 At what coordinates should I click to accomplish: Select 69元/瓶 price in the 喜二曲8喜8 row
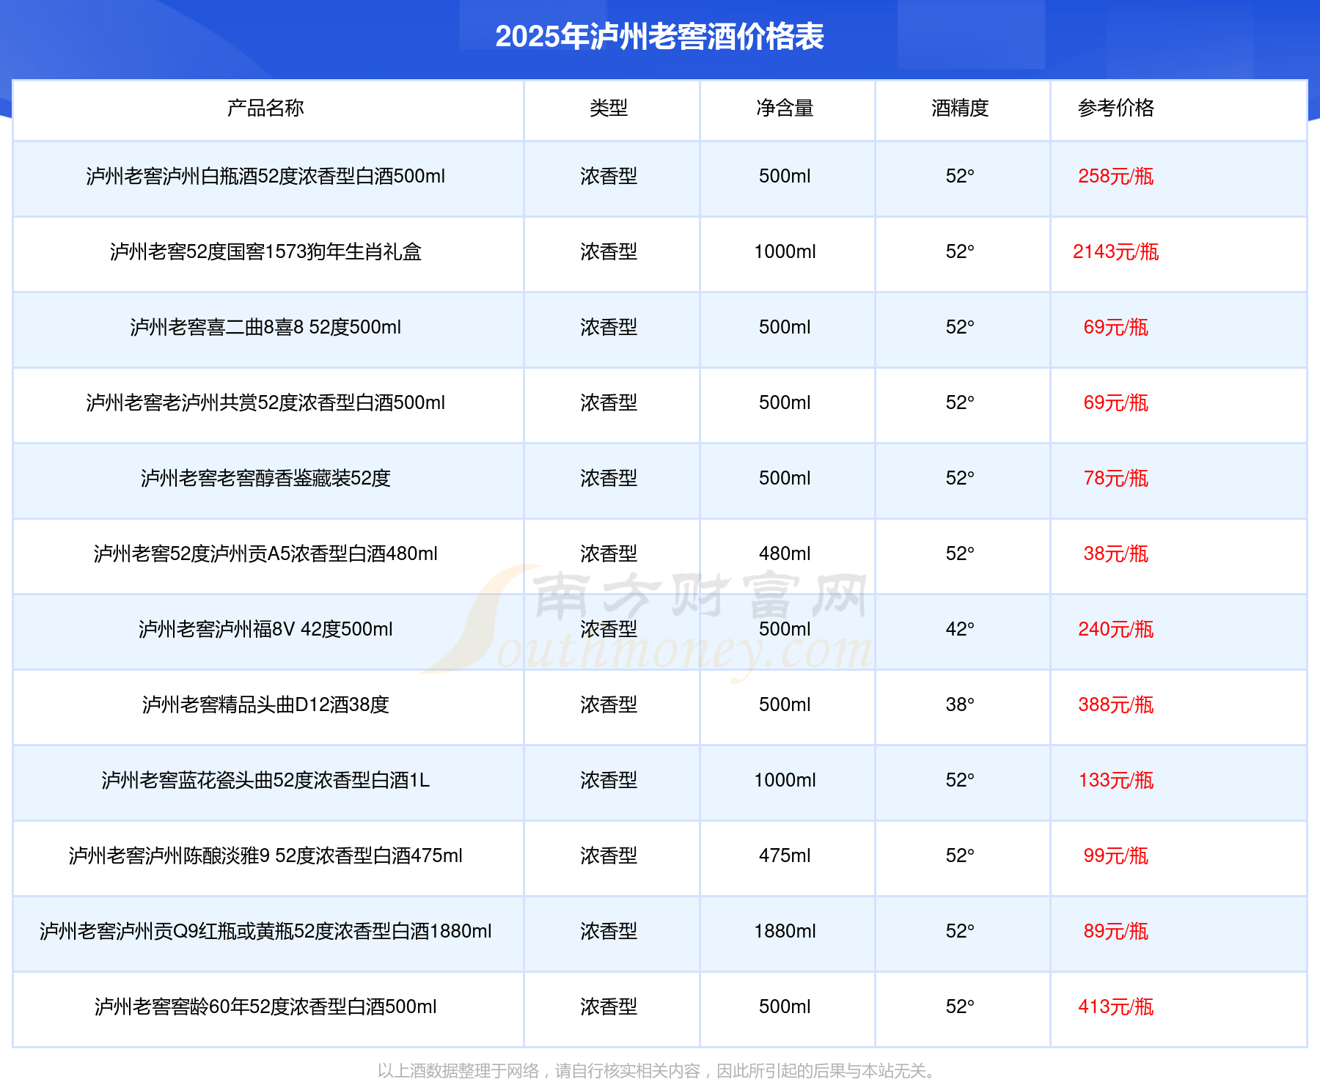click(x=1115, y=328)
